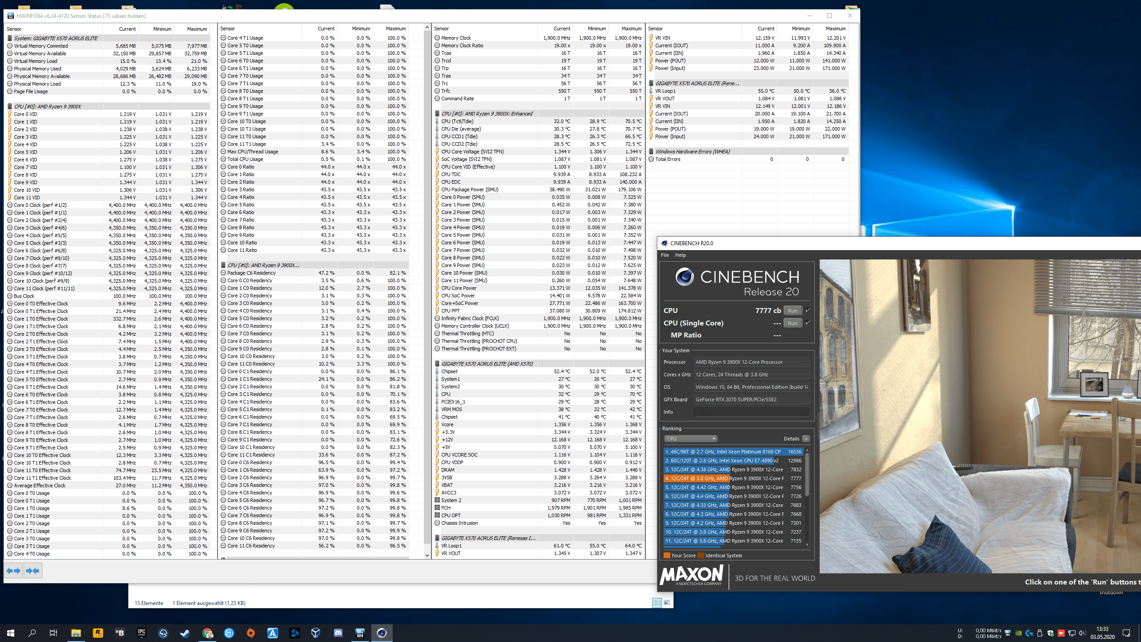Toggle the CPU (Single Core) test checkbox
1141x642 pixels.
pos(808,323)
